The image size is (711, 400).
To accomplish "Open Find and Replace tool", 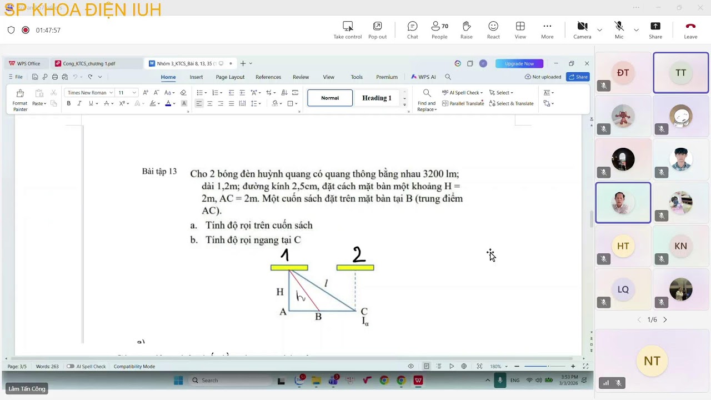I will click(x=427, y=100).
